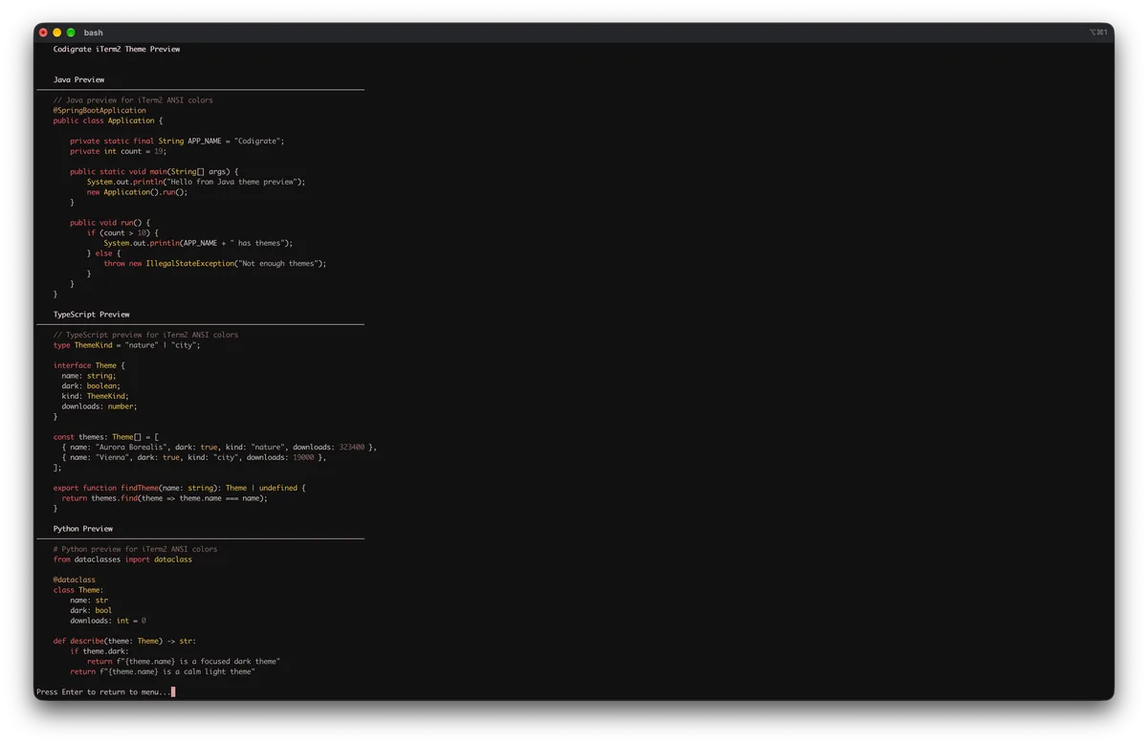Click the 'public static void main' line

pos(154,171)
